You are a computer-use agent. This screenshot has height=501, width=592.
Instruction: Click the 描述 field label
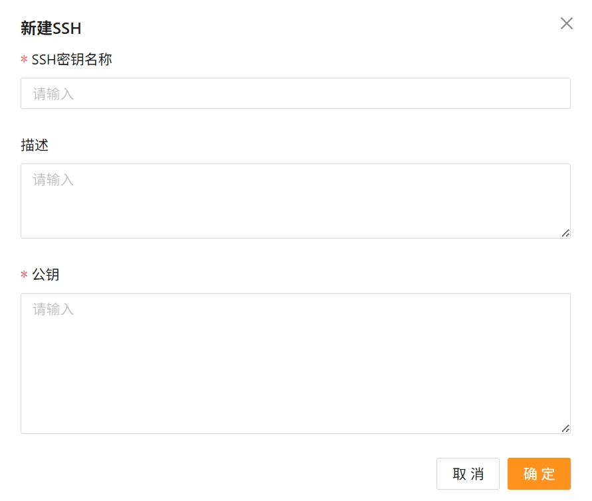tap(35, 146)
